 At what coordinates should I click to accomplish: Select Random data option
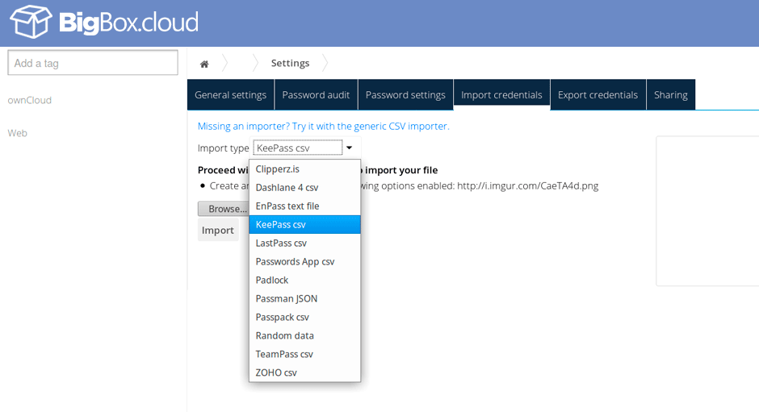[304, 335]
